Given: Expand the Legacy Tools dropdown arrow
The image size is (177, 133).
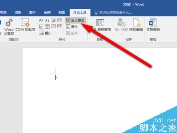Looking at the screenshot, I should pyautogui.click(x=51, y=33).
